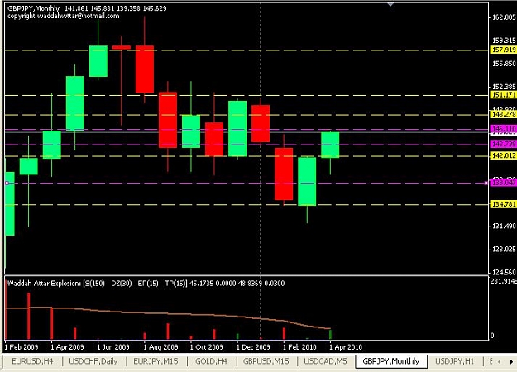Click the 162.885 price scale value
Screen dimensions: 517x372
coord(504,17)
